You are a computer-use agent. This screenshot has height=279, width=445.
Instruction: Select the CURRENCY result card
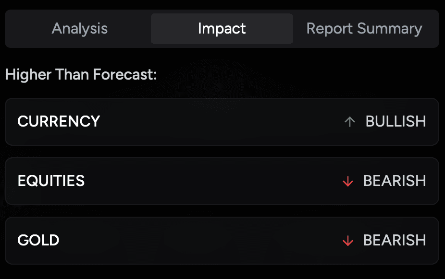pyautogui.click(x=222, y=121)
